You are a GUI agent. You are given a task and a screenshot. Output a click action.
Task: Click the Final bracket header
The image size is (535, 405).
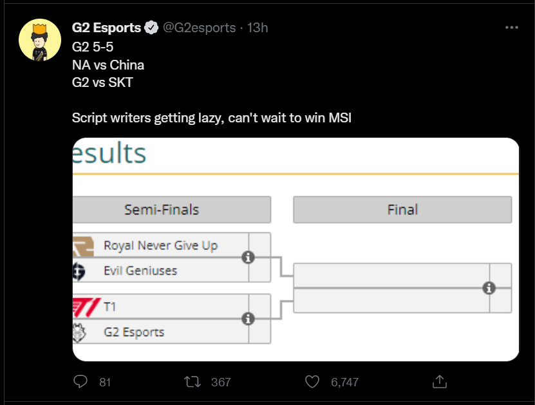click(402, 209)
